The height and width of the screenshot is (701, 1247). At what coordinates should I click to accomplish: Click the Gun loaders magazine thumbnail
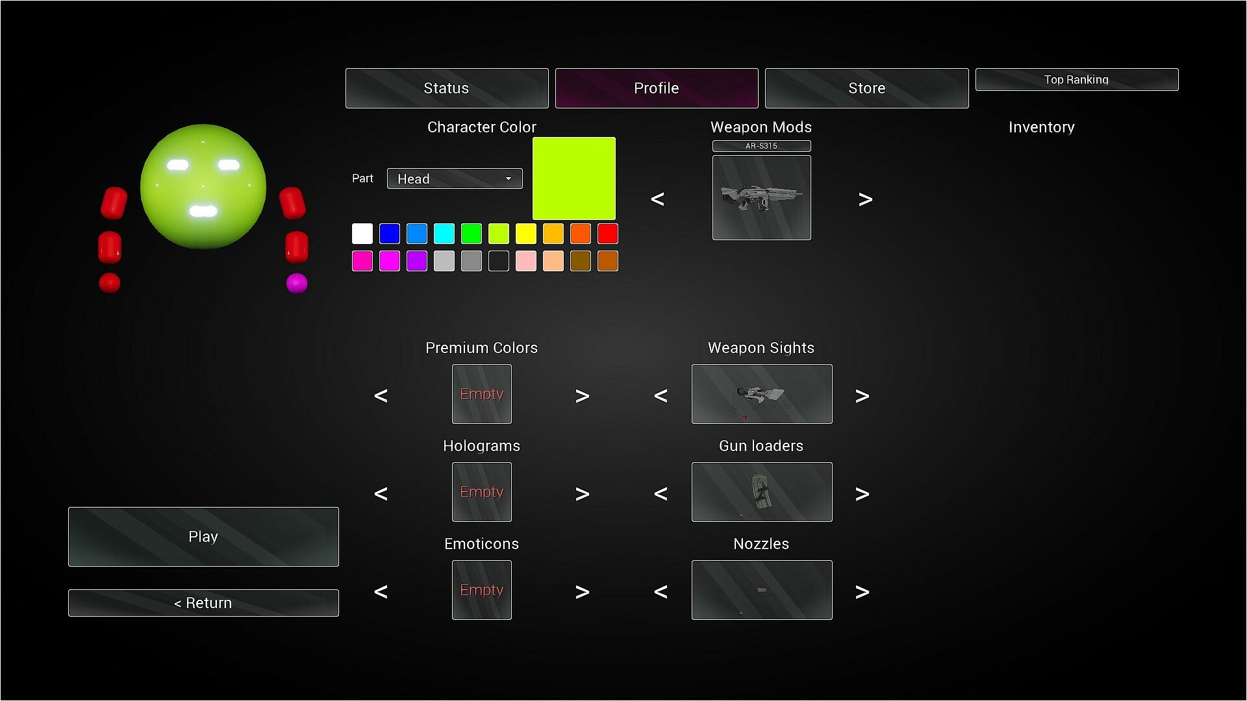(x=761, y=492)
